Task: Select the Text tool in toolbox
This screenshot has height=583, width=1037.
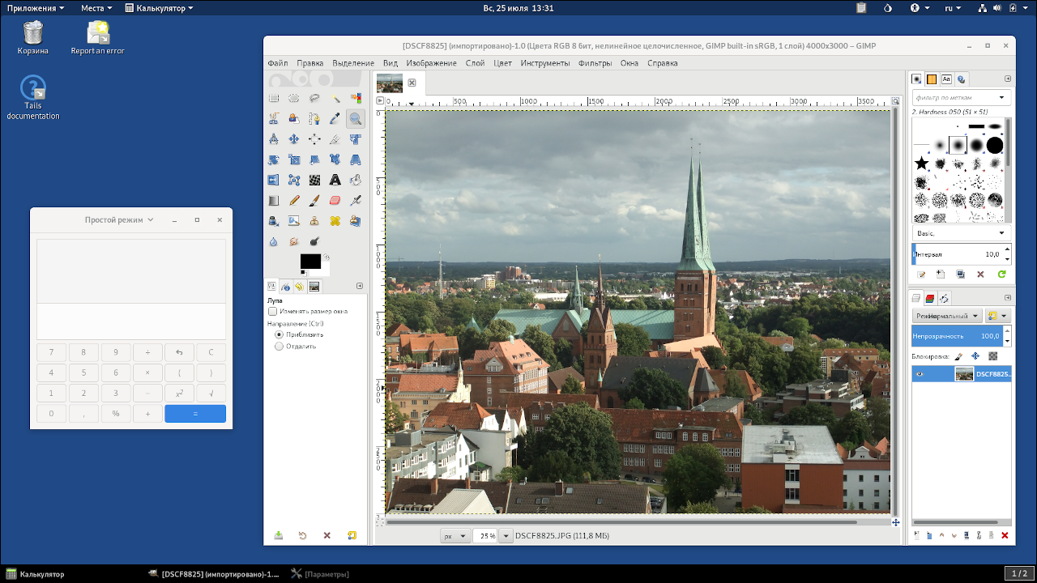Action: (335, 180)
